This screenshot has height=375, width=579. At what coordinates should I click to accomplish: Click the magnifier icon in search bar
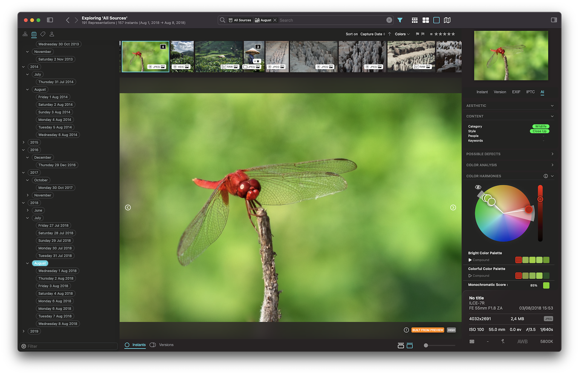coord(222,20)
